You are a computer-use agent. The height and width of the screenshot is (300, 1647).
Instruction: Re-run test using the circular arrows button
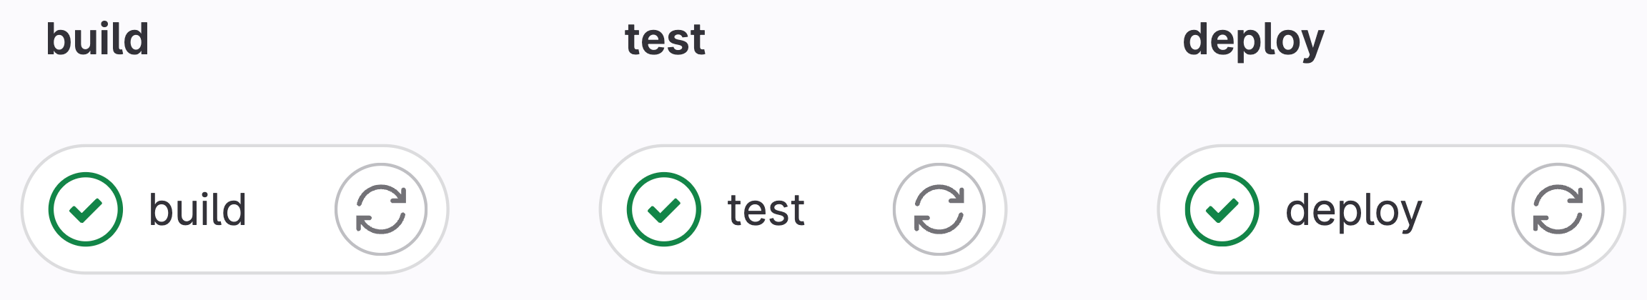(939, 209)
